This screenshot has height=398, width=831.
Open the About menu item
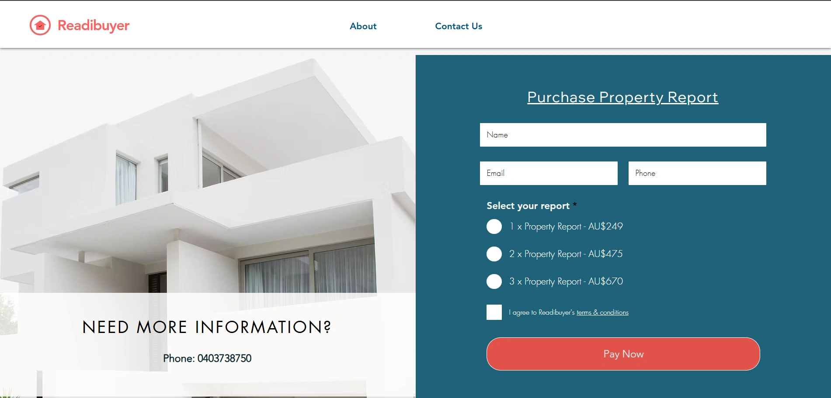pyautogui.click(x=363, y=26)
